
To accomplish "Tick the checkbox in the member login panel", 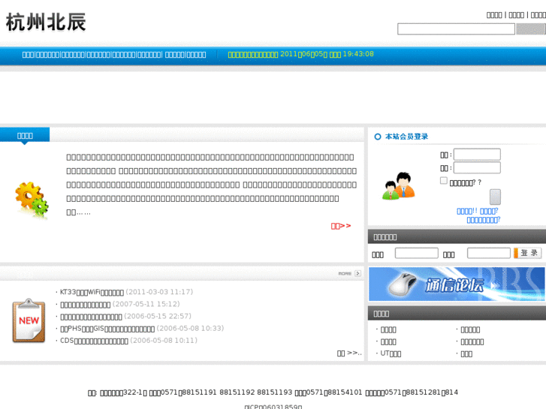I will tap(443, 181).
